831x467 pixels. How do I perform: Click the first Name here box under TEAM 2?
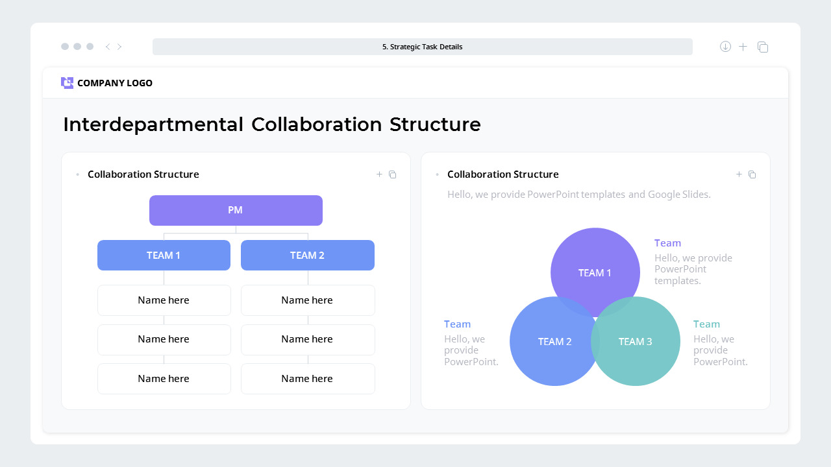pyautogui.click(x=308, y=300)
